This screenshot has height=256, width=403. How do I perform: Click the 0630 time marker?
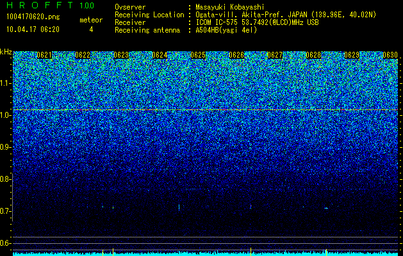point(390,55)
